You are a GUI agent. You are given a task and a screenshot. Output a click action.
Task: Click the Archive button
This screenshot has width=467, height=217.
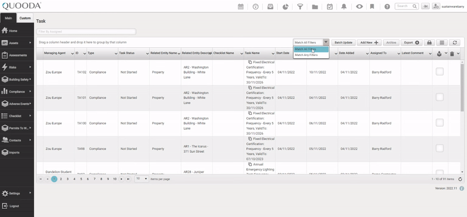tap(391, 43)
